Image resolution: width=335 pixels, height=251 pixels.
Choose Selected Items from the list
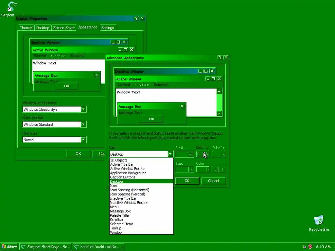click(141, 224)
